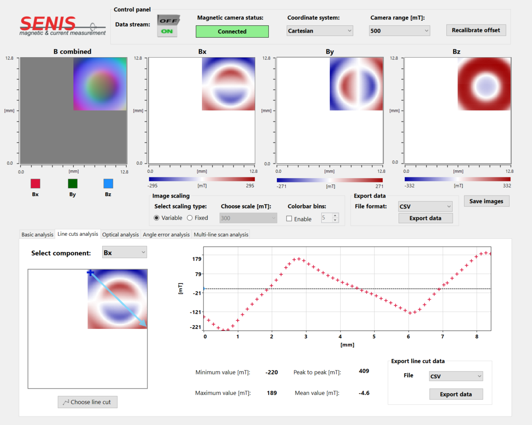Click the blue Bz legend square
The image size is (532, 425).
108,183
